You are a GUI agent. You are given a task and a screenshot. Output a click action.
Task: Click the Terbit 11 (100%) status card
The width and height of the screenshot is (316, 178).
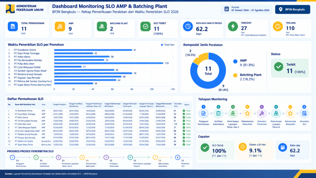[289, 68]
